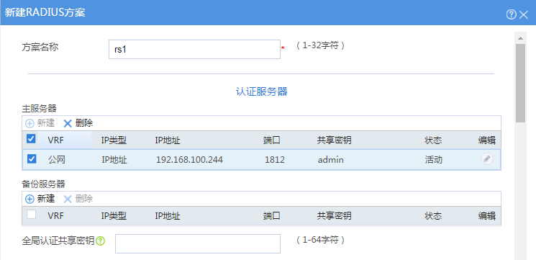This screenshot has height=260, width=536.
Task: Click the vertical scrollbar thumb
Action: [520, 83]
